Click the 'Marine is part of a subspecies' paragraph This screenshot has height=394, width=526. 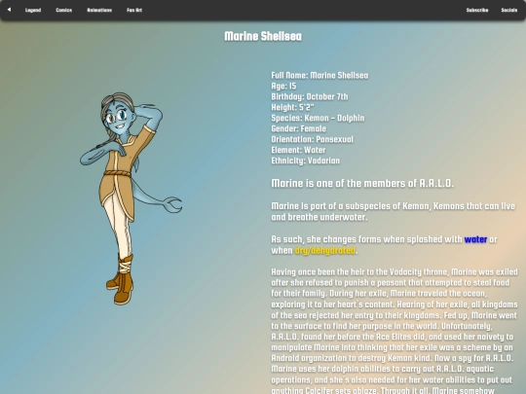[394, 211]
